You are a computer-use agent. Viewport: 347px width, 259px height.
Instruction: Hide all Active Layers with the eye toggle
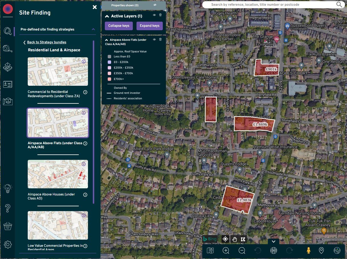[x=154, y=15]
